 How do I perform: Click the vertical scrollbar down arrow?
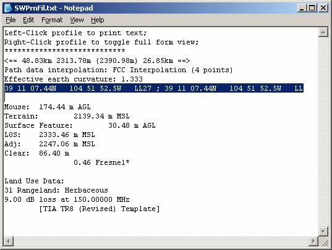(323, 231)
